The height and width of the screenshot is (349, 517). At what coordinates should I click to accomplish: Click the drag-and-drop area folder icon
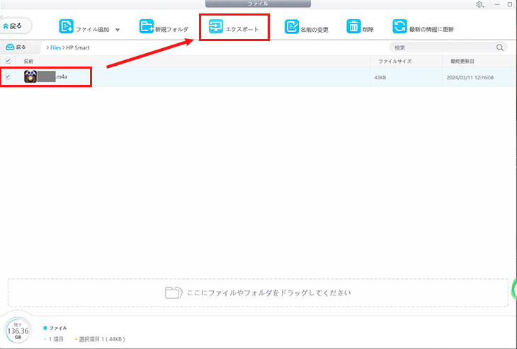pyautogui.click(x=174, y=292)
